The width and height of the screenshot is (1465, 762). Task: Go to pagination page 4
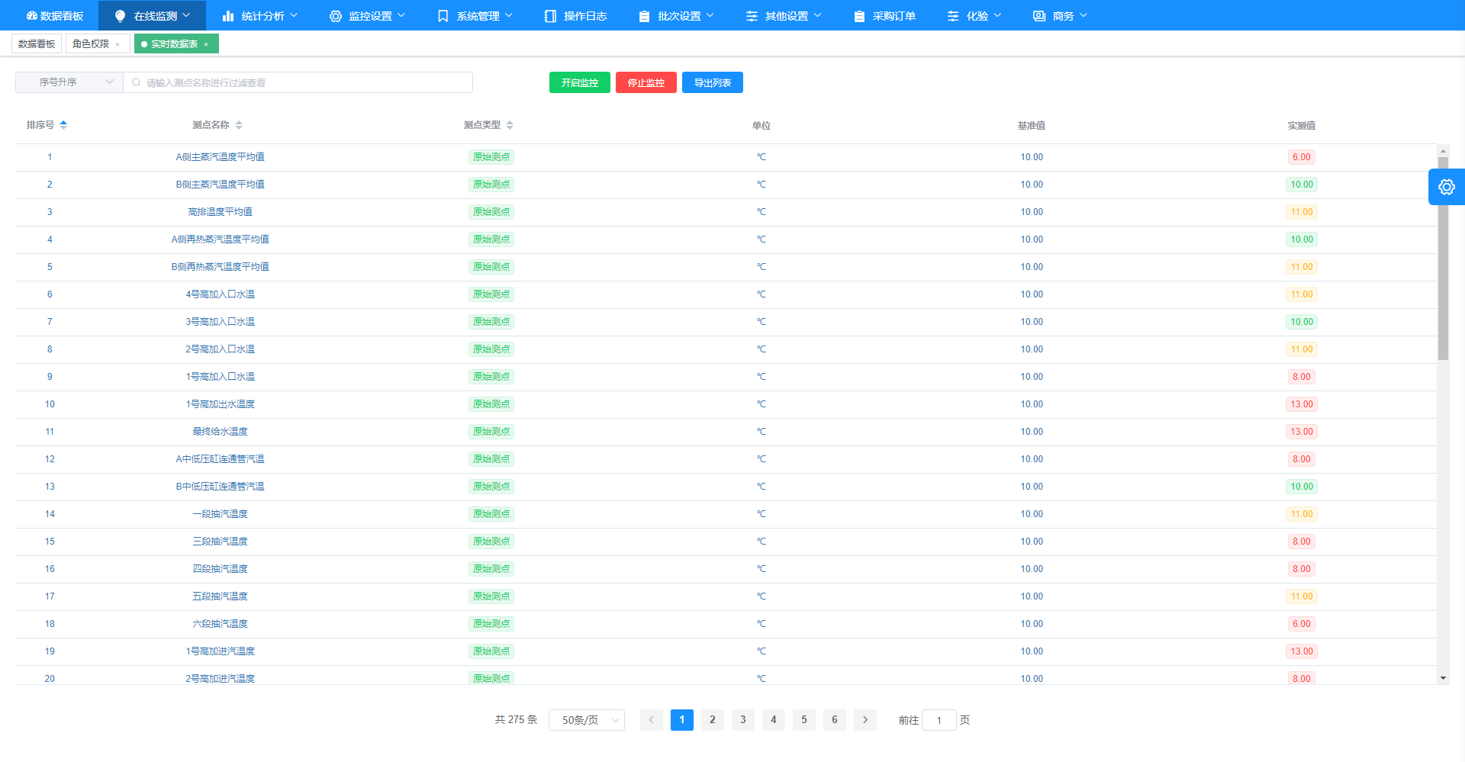tap(773, 719)
